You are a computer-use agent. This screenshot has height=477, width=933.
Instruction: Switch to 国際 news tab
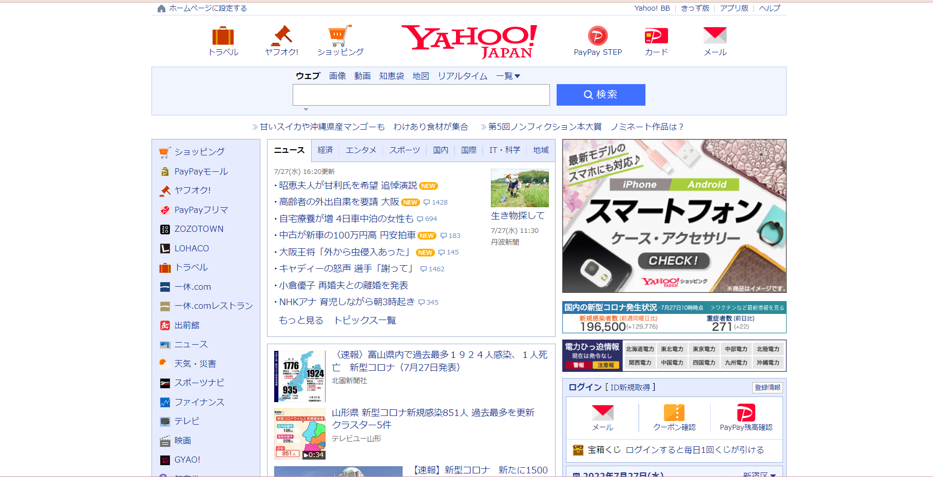469,150
